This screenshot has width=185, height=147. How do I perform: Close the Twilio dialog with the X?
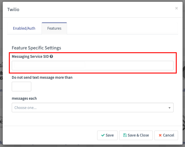coord(177,8)
